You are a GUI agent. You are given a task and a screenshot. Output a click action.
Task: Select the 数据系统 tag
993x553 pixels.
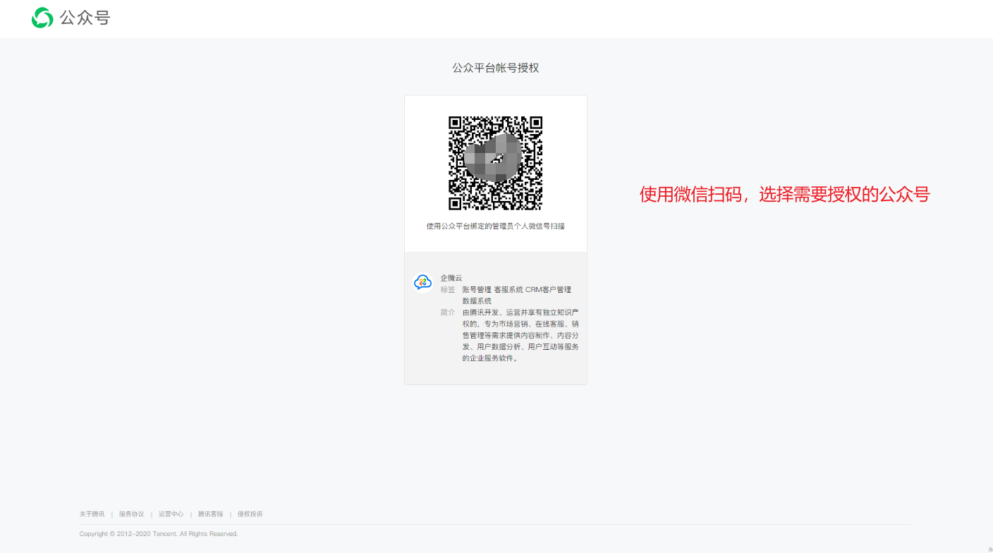(477, 301)
